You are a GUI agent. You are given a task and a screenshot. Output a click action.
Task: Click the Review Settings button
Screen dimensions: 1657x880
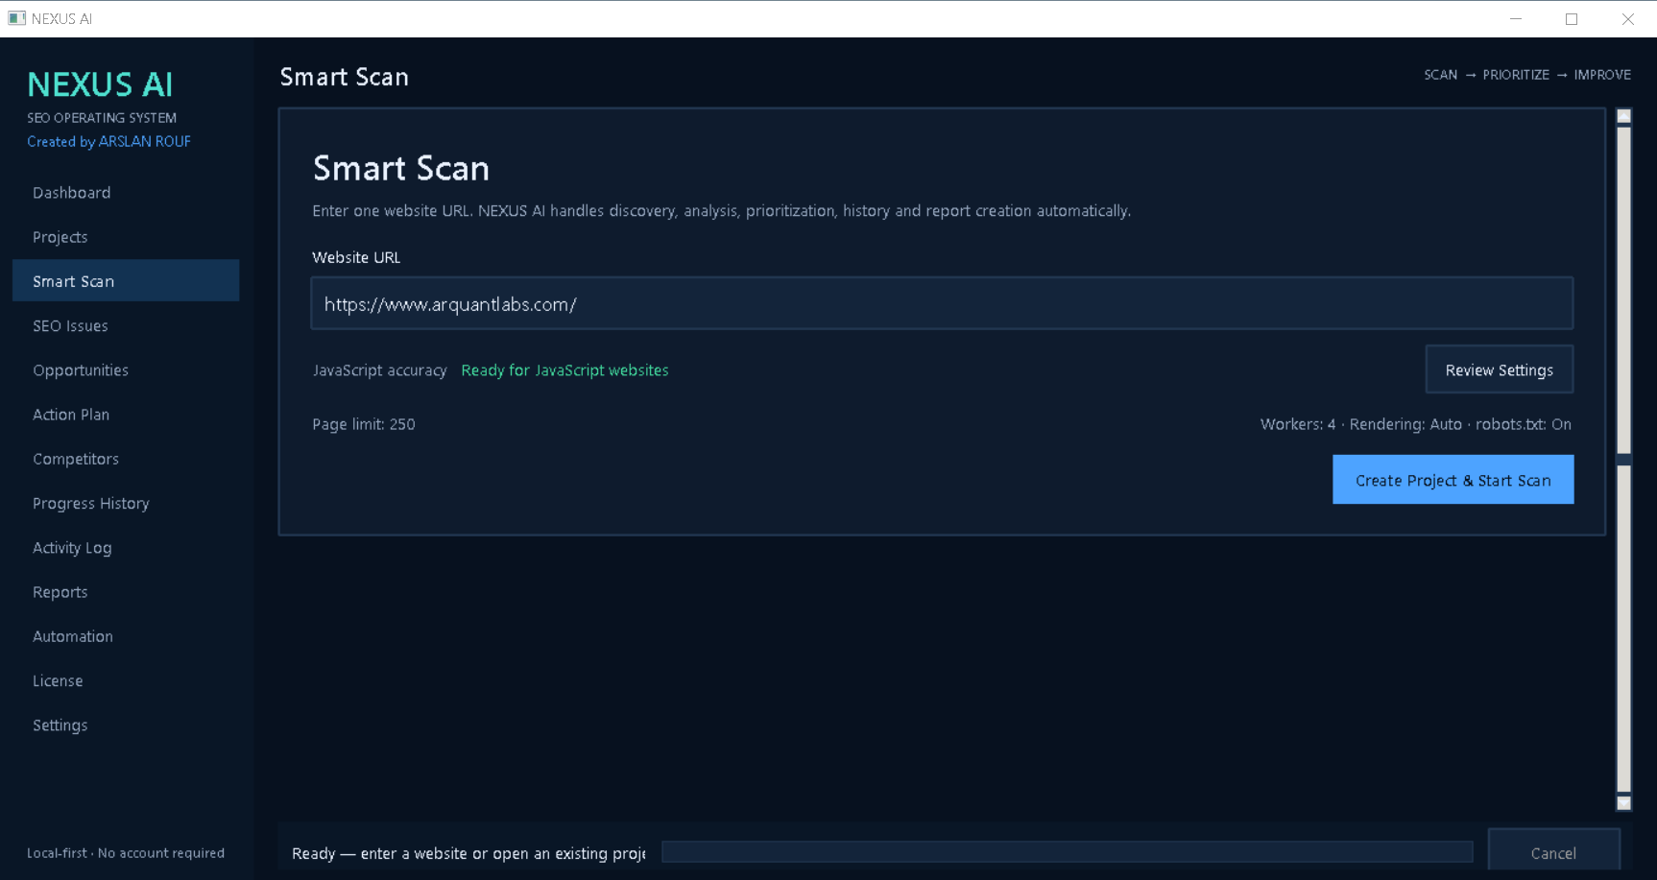click(1499, 369)
